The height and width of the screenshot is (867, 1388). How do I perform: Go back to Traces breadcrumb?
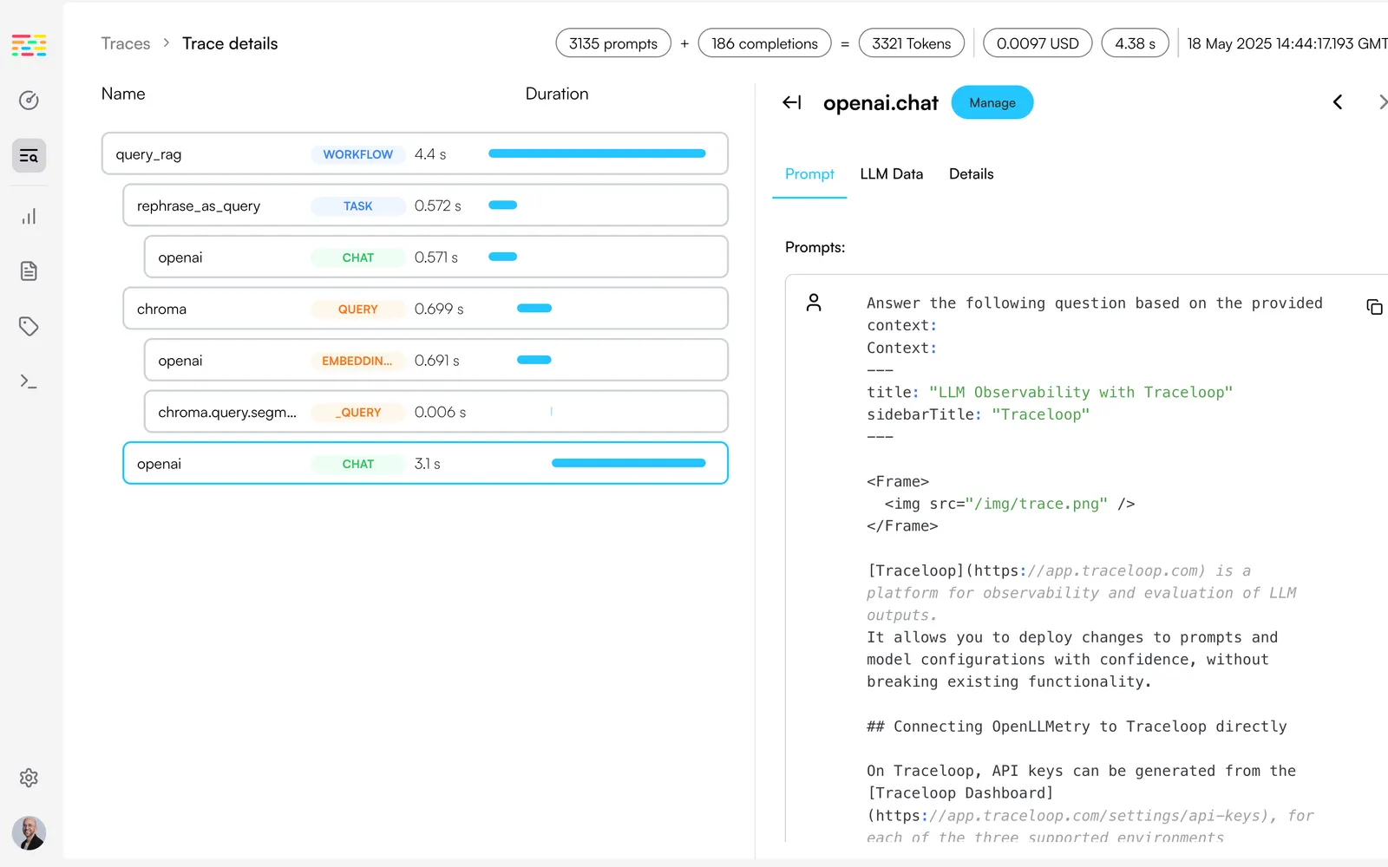(x=126, y=43)
